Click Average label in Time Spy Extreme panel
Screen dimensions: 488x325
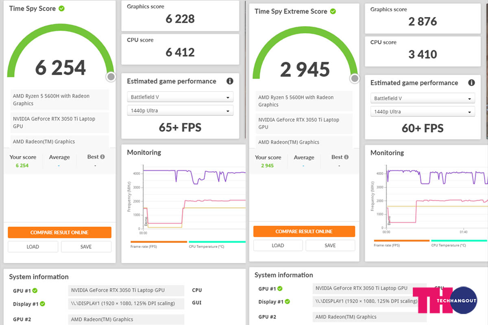tap(304, 157)
